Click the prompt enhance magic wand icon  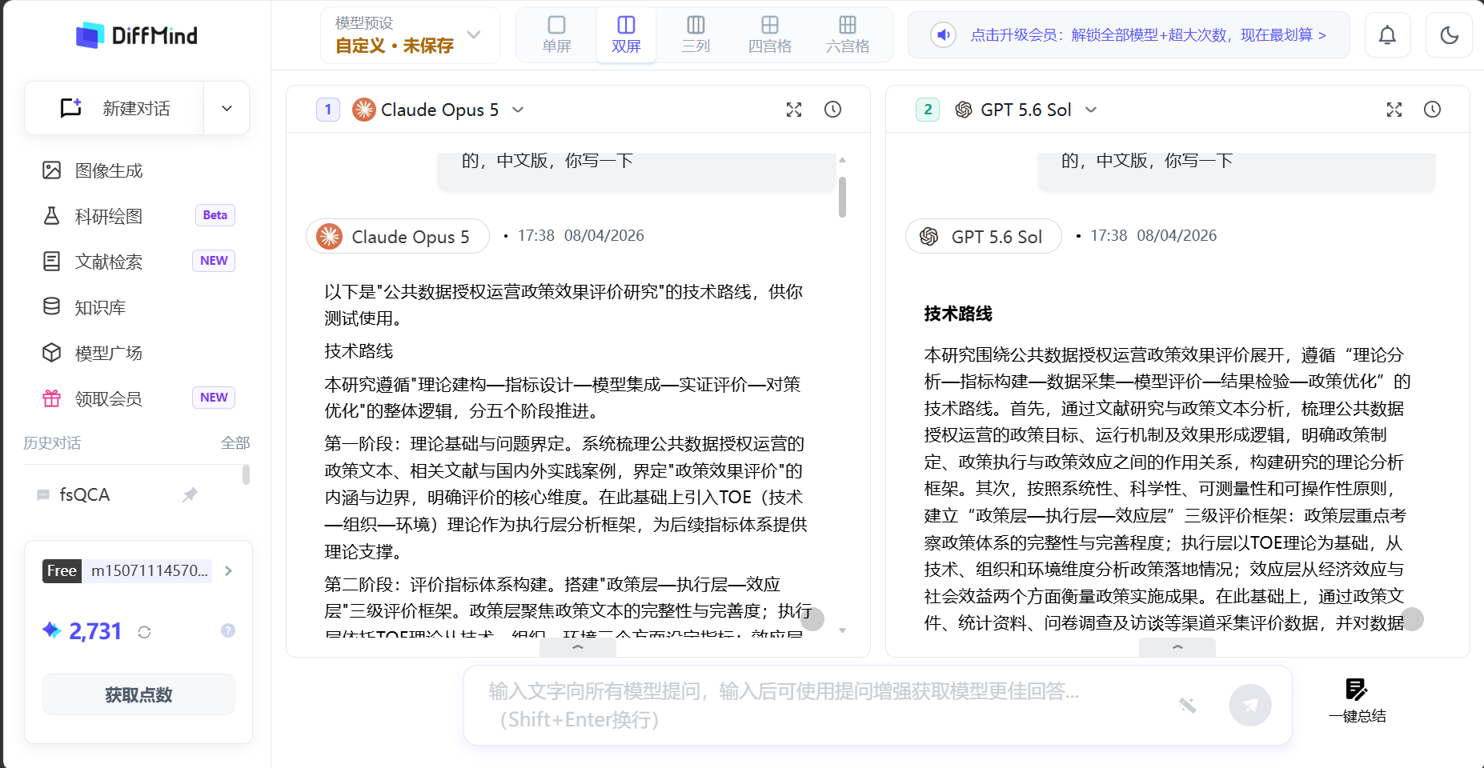[x=1187, y=705]
